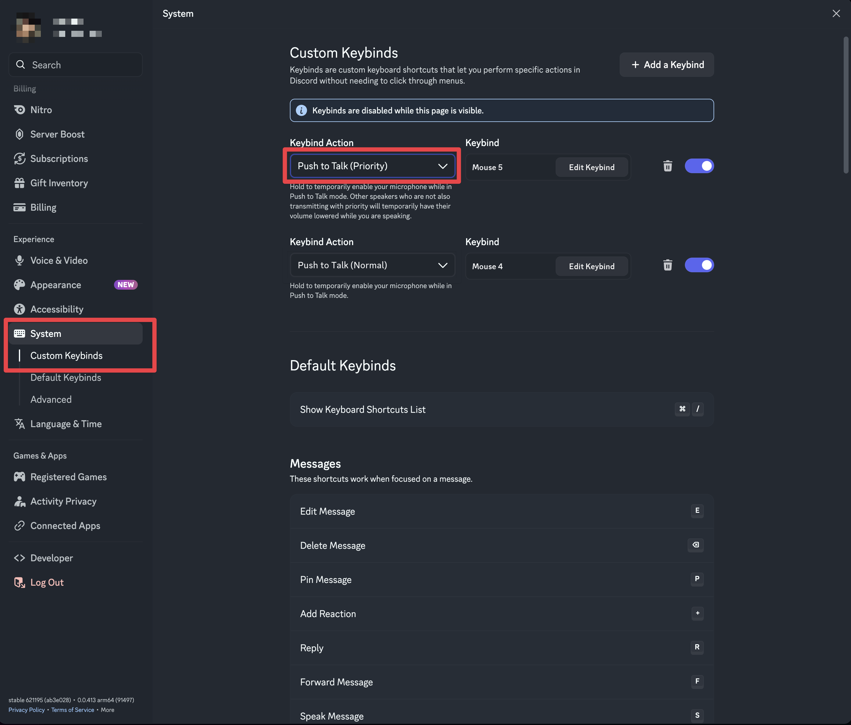Click the Show Keyboard Shortcuts List row
This screenshot has width=851, height=725.
click(x=501, y=409)
